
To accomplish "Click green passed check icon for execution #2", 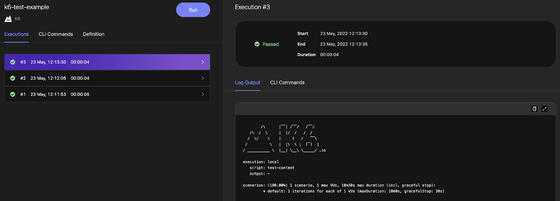I will pyautogui.click(x=13, y=78).
